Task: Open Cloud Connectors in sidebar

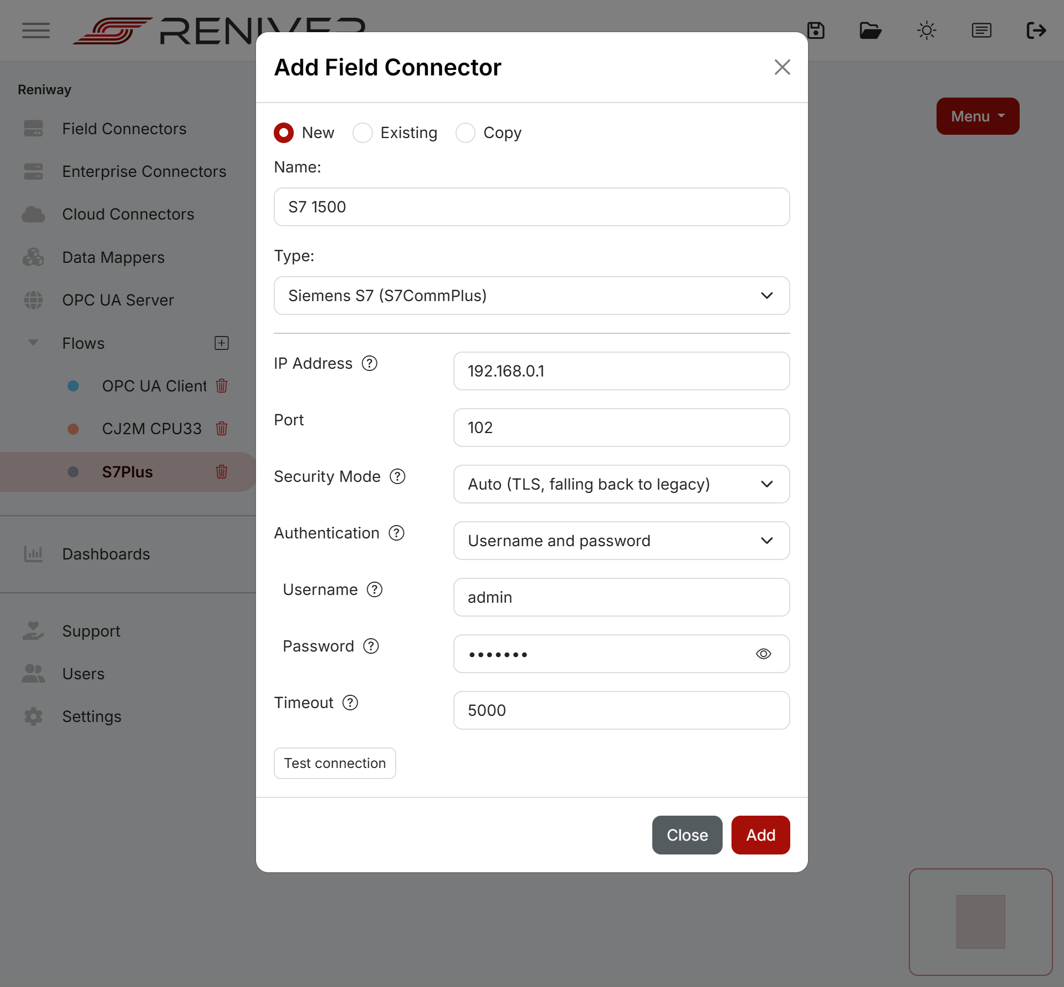Action: pyautogui.click(x=128, y=214)
